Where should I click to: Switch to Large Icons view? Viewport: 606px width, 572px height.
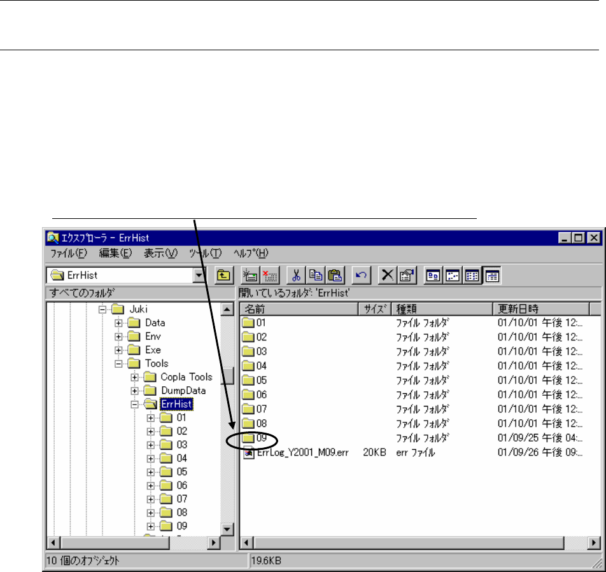click(433, 276)
